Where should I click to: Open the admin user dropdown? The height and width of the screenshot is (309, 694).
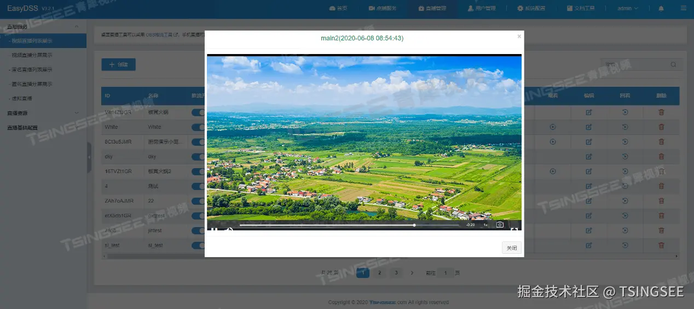[628, 8]
